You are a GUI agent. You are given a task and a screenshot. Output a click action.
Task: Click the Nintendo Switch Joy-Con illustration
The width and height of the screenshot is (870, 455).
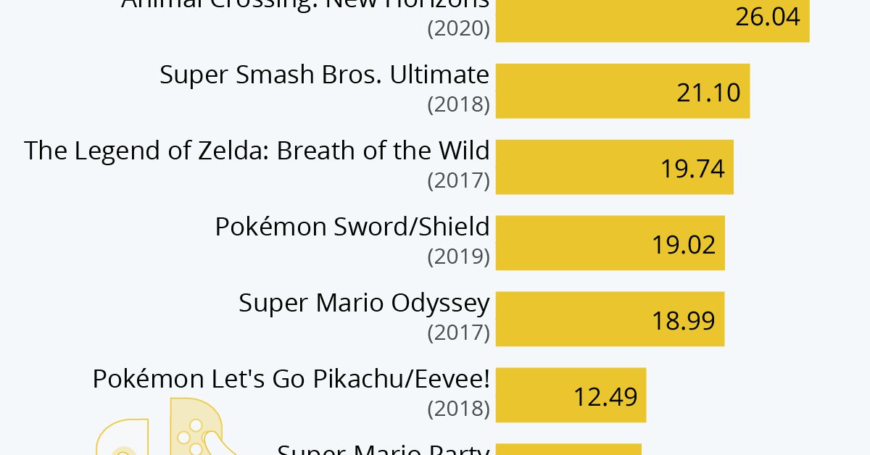[x=167, y=427]
